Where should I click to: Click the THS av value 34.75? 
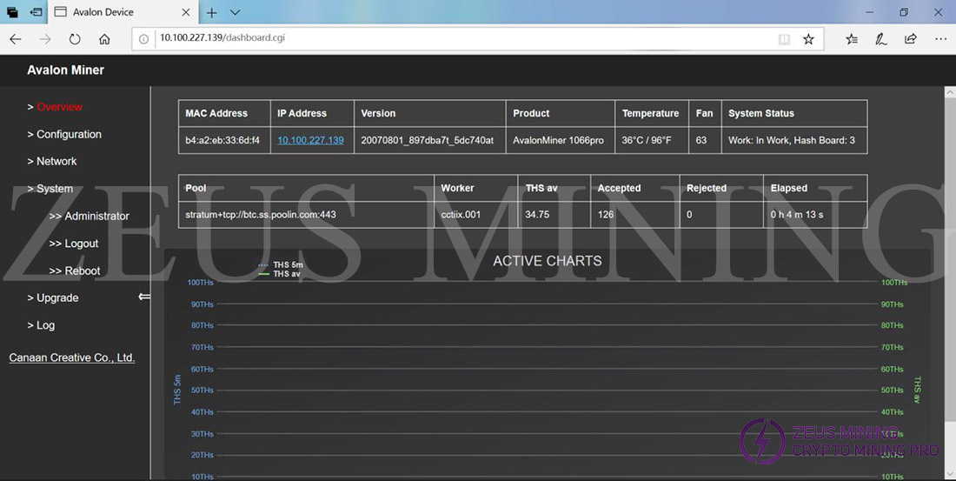(537, 215)
